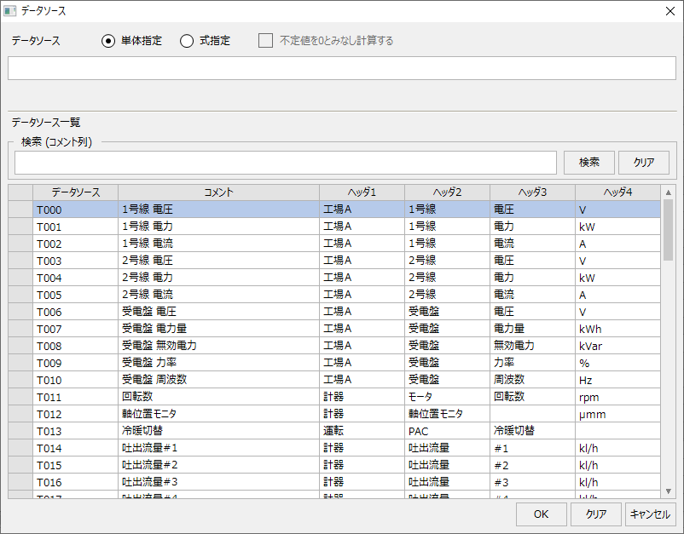Screen dimensions: 684x534
Task: Confirm with the OK button
Action: coord(541,514)
